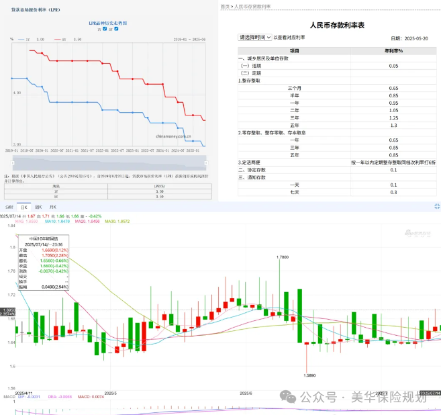441x415 pixels.
Task: Switch to the 月K tab
Action: pyautogui.click(x=52, y=207)
